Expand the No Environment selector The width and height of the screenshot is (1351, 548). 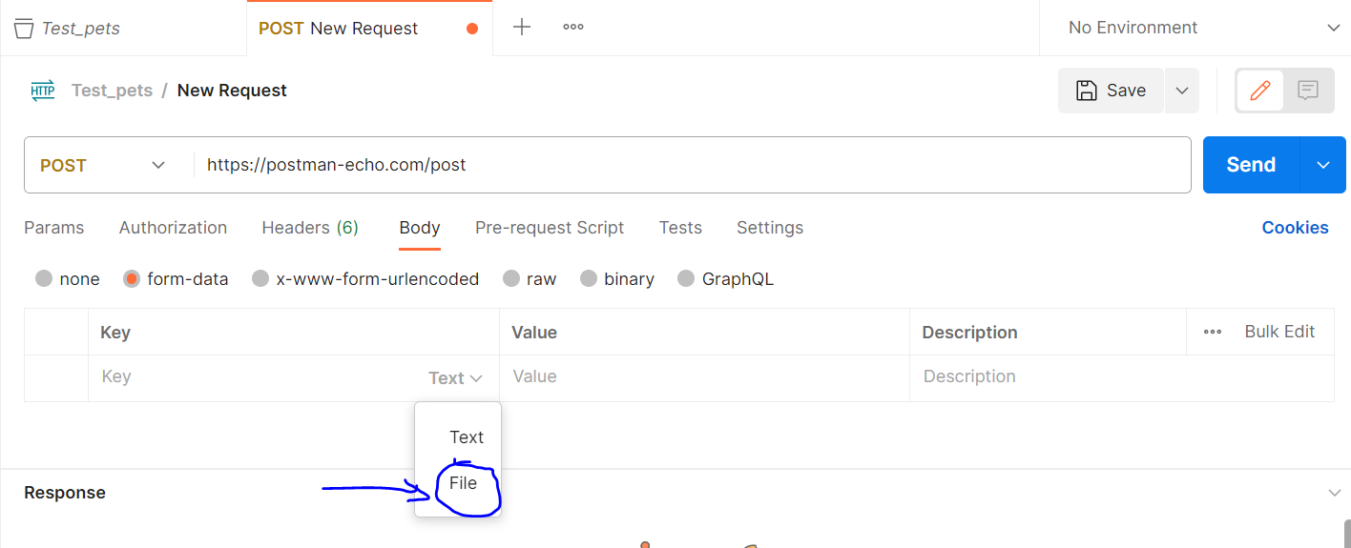pyautogui.click(x=1334, y=28)
